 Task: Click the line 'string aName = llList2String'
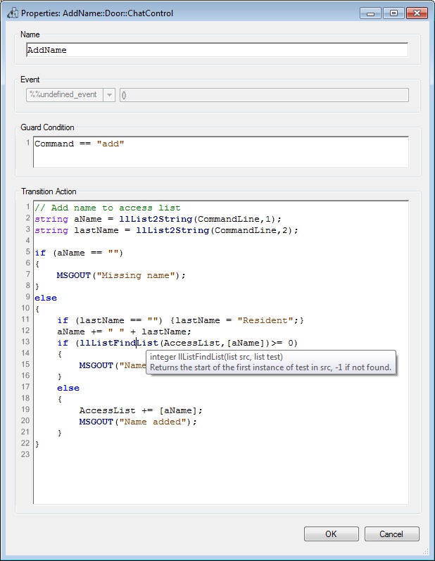pos(158,219)
